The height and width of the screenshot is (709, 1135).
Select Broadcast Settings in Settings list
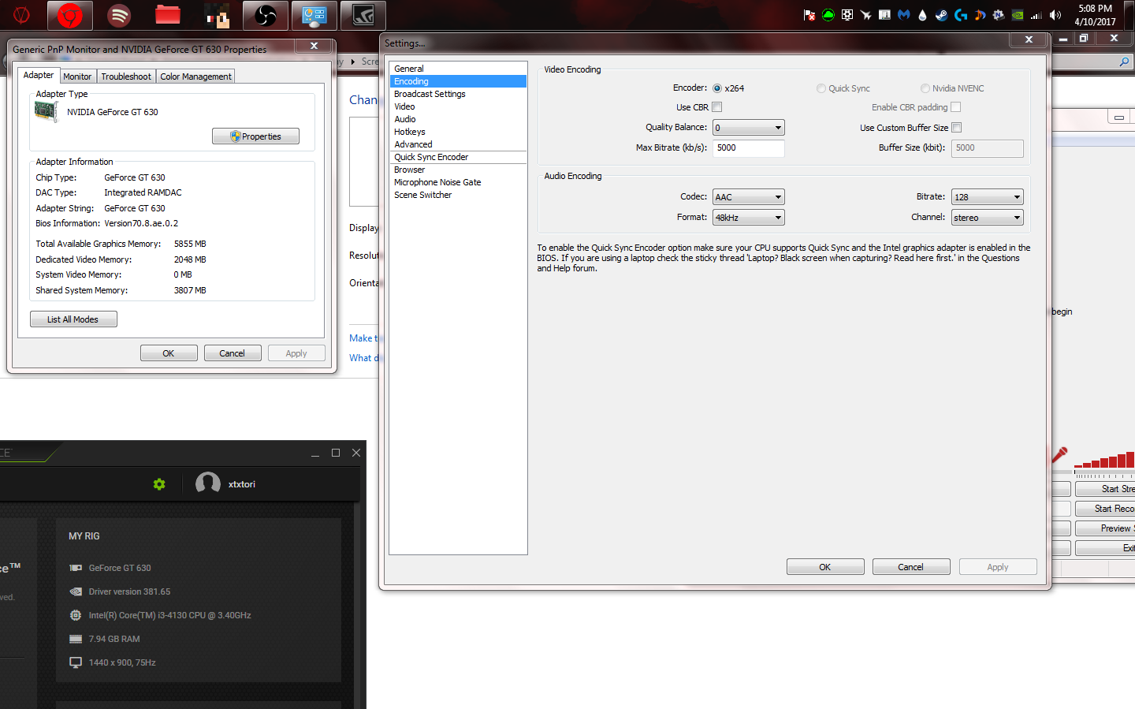458,94
